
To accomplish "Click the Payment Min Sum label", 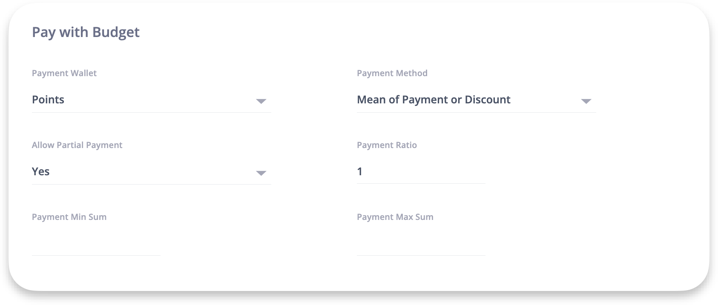I will 69,217.
